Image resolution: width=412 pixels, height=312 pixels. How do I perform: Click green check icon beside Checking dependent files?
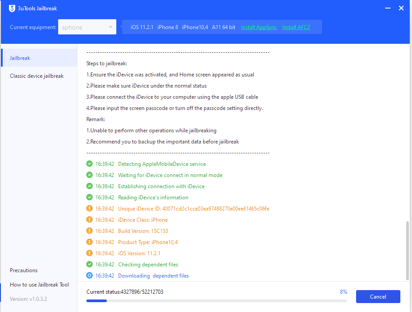click(x=89, y=265)
